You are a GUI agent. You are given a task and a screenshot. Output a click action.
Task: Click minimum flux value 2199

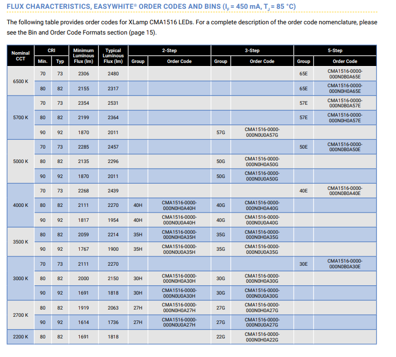coord(83,118)
